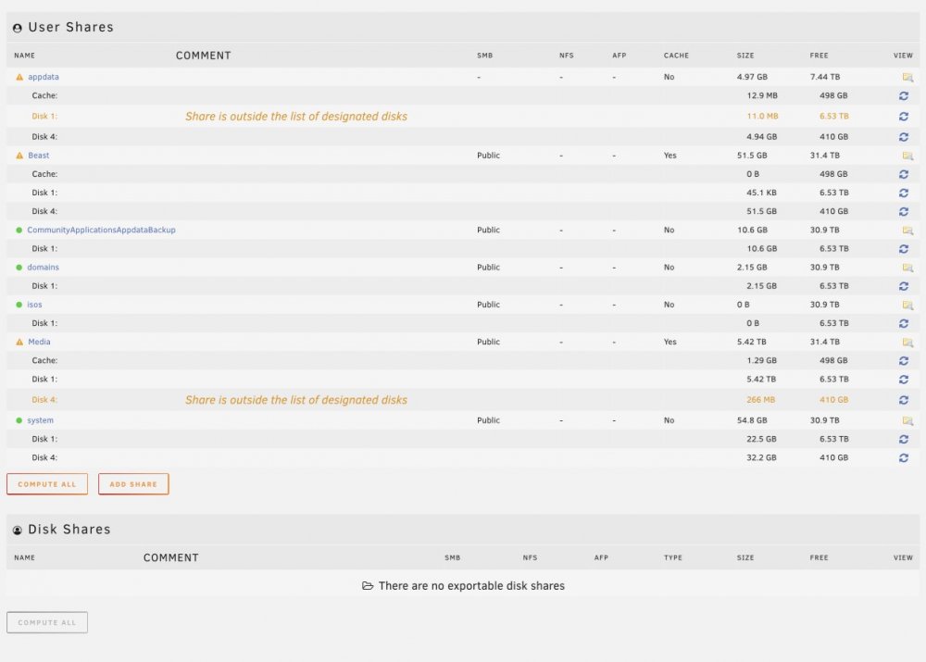Click the 11.0 MB orange size value
This screenshot has width=926, height=662.
pos(762,117)
